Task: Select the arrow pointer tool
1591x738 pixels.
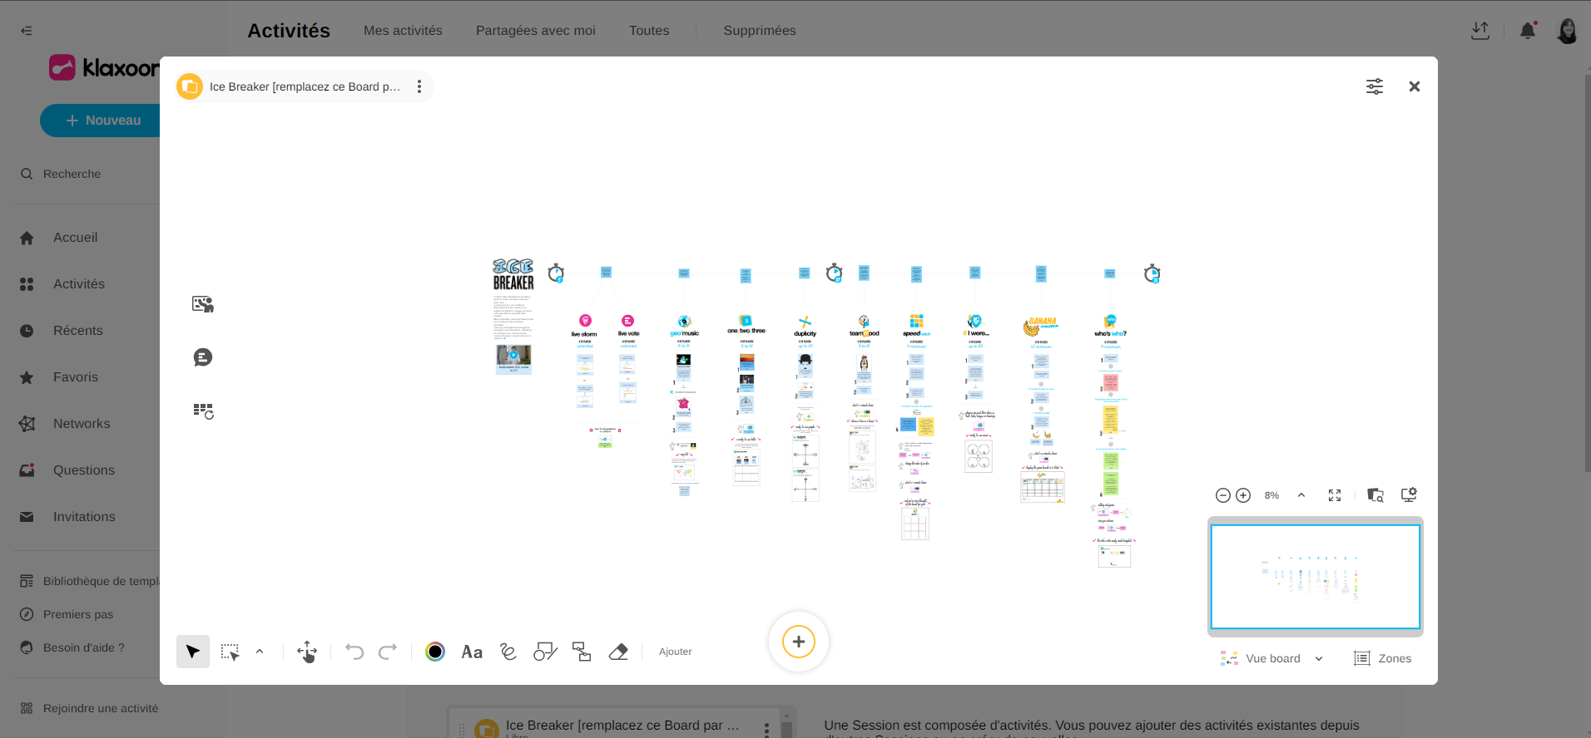Action: click(x=193, y=652)
